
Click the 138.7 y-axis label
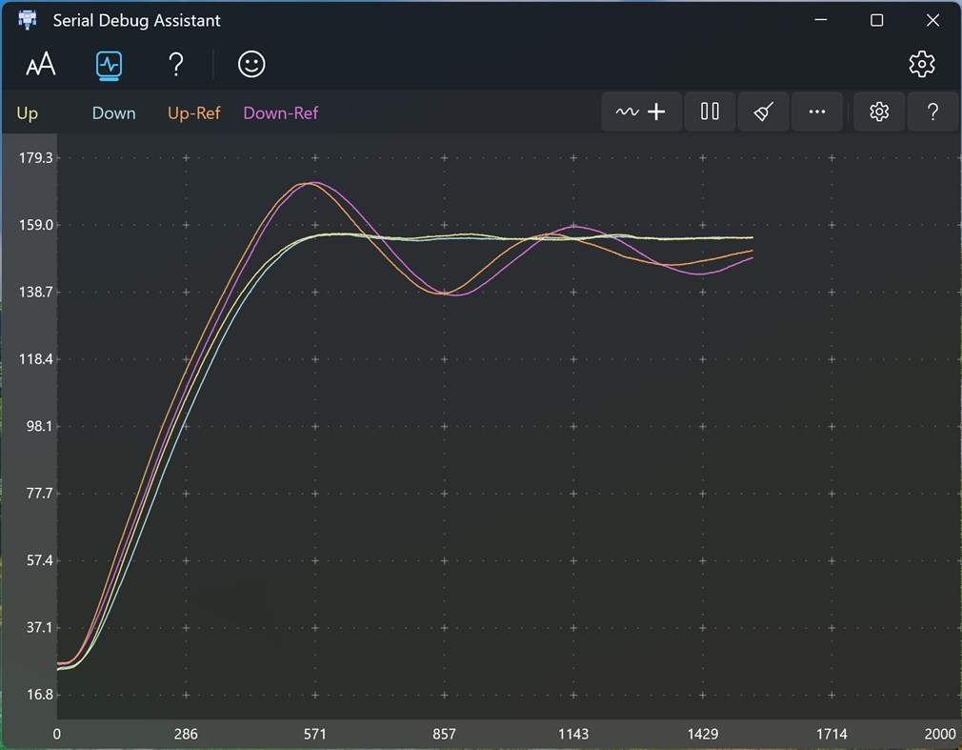click(35, 292)
